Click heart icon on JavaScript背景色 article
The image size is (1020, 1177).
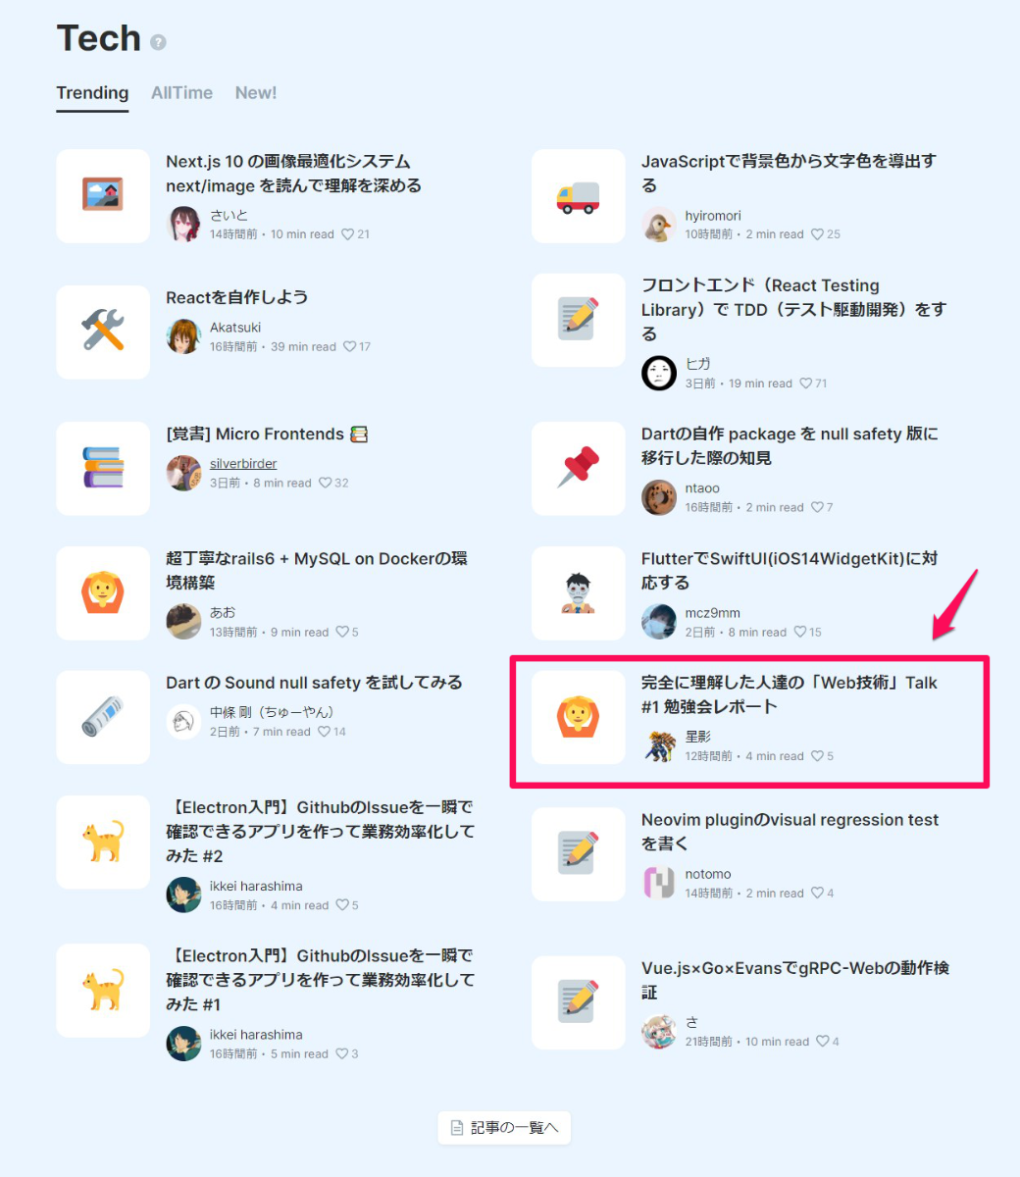pyautogui.click(x=818, y=234)
